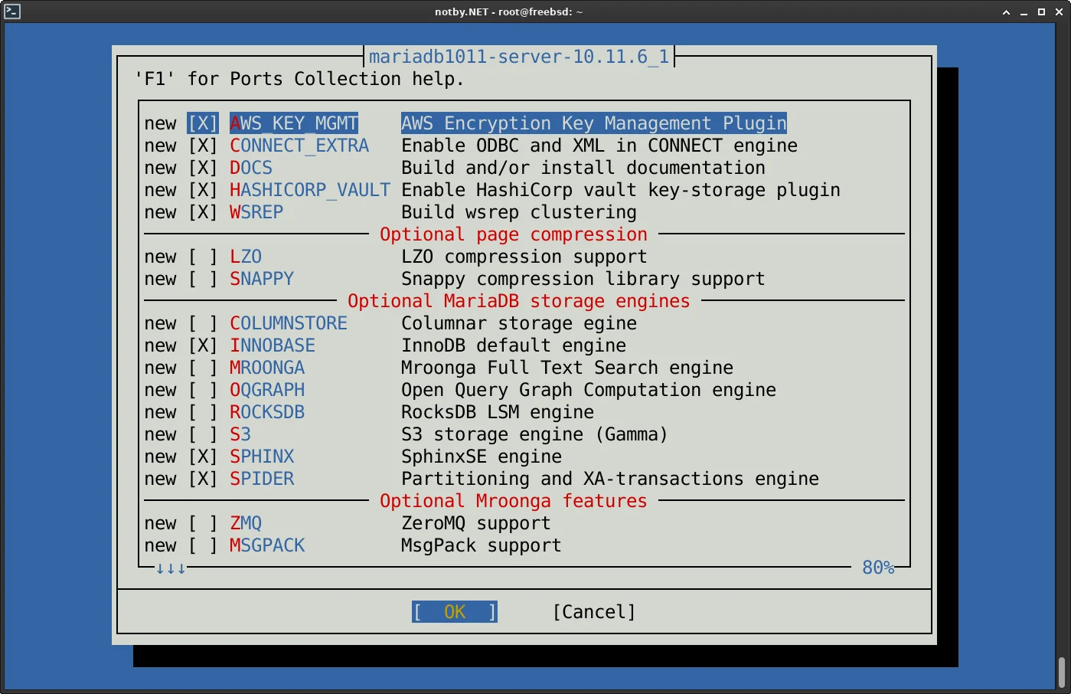The image size is (1071, 694).
Task: Click 'InnoDB default engine' description
Action: [x=514, y=345]
